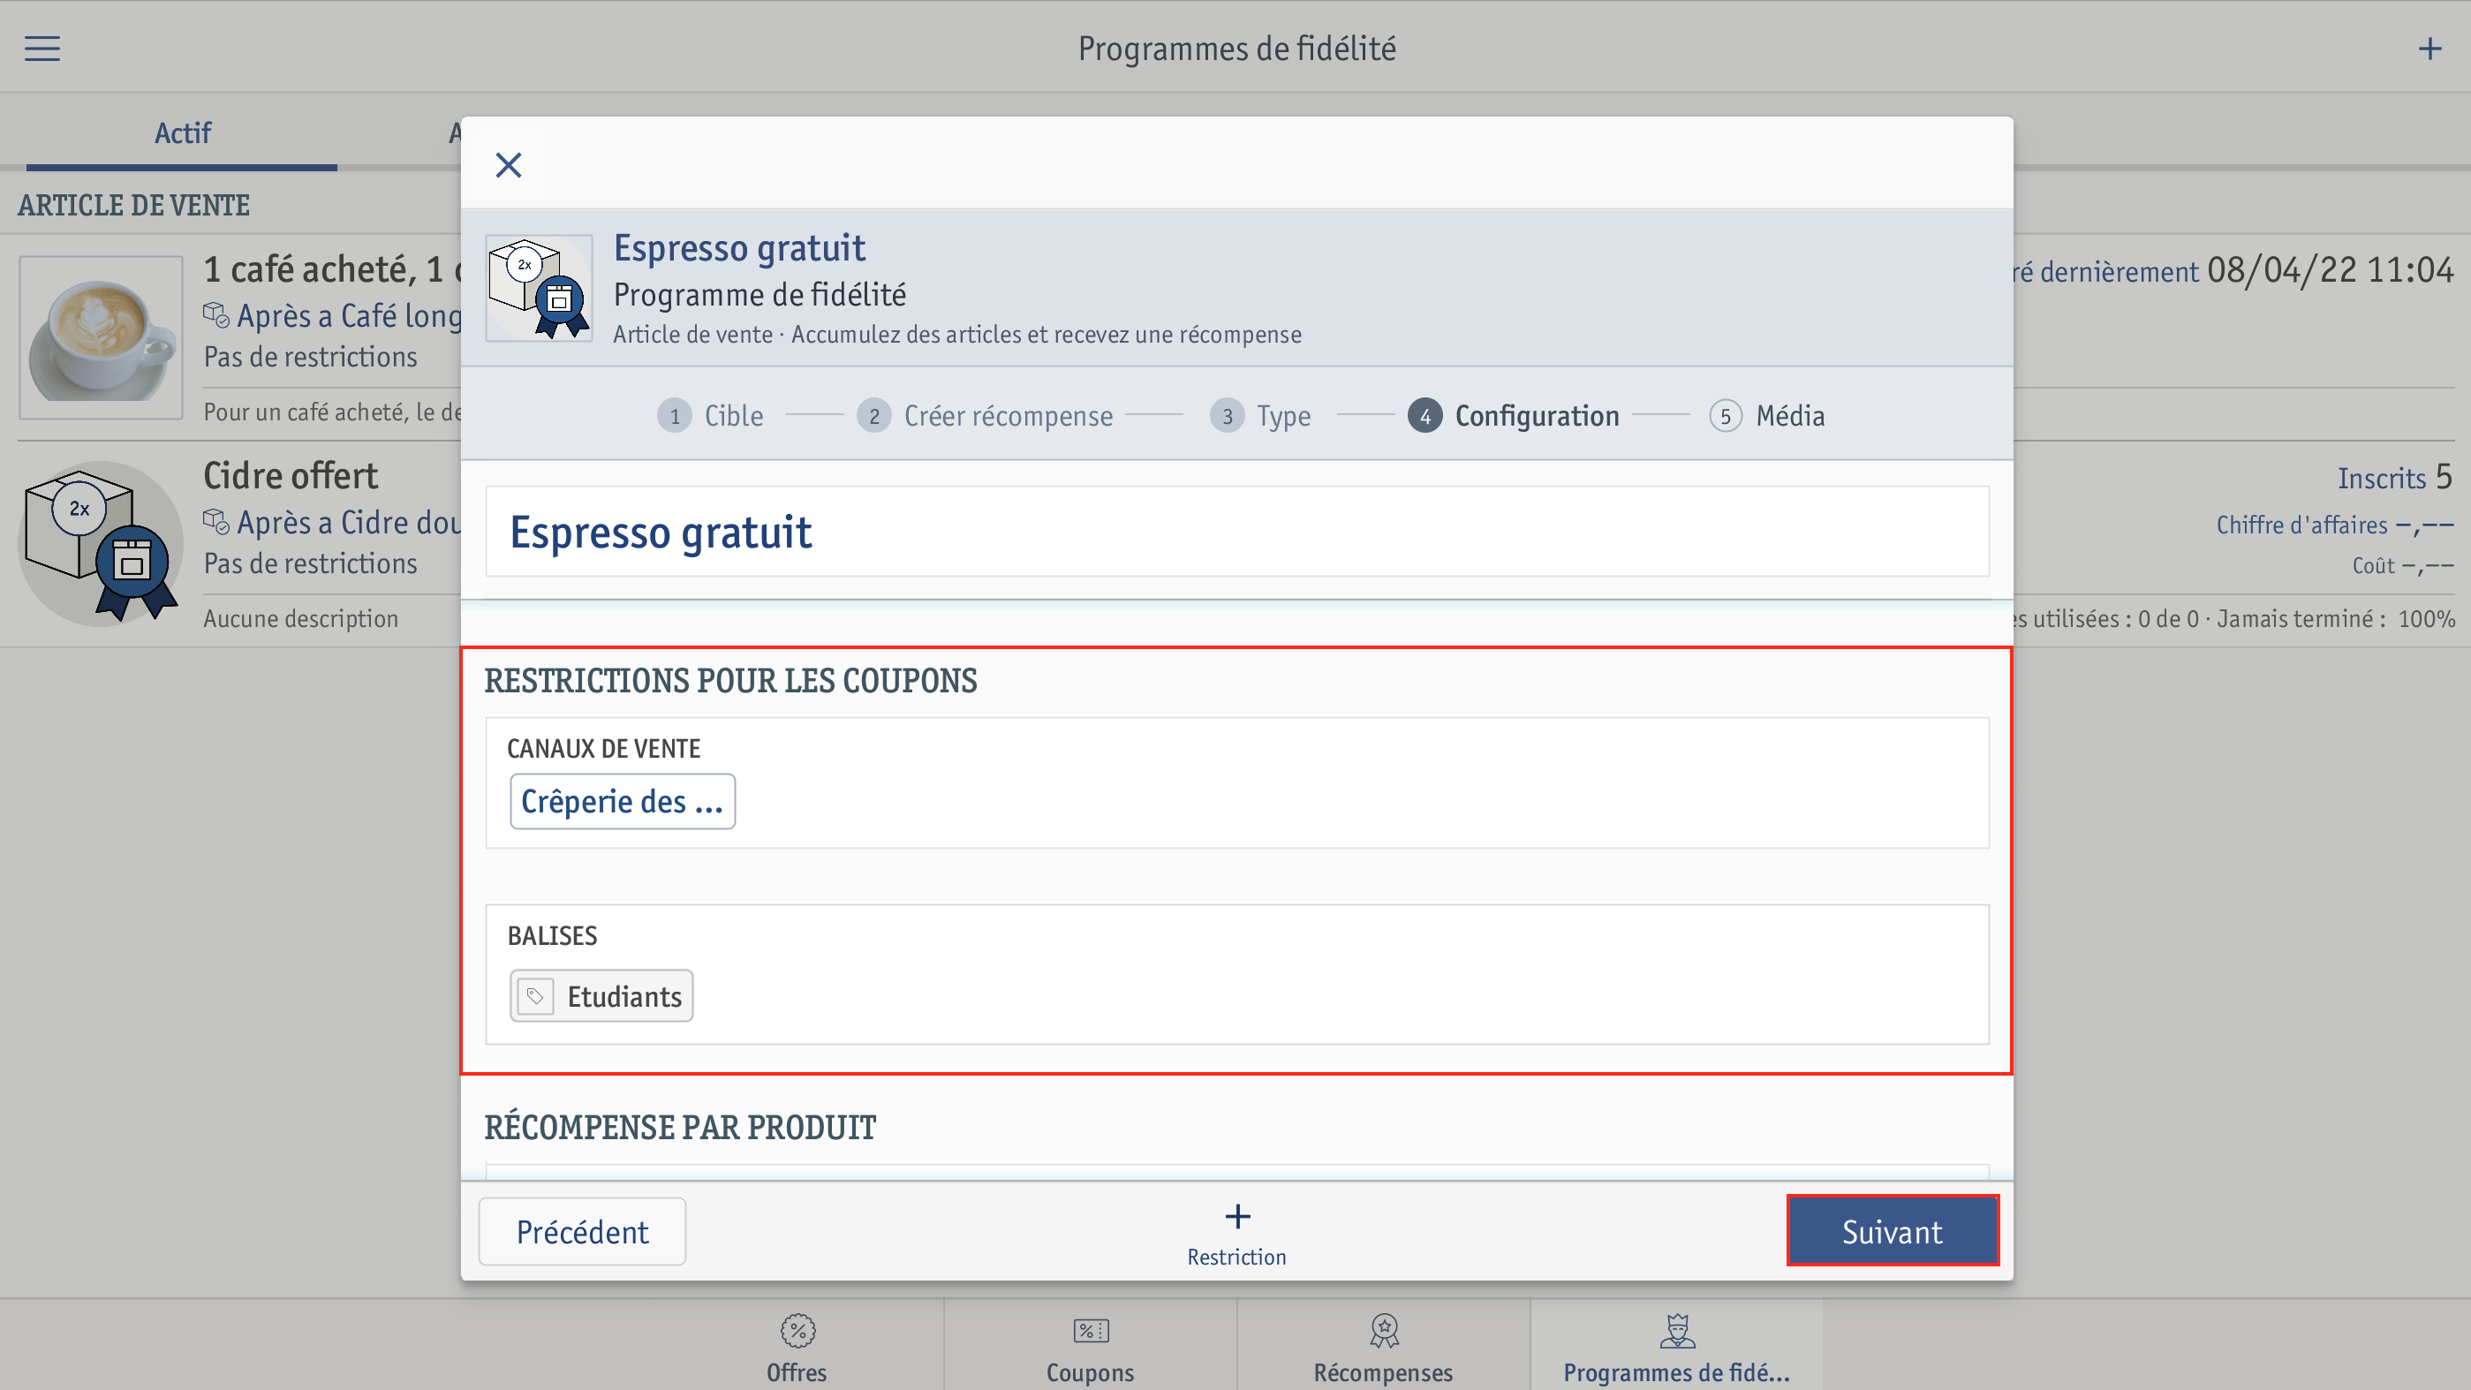Click the coupon icon before Après a Café long
The image size is (2471, 1390).
(215, 314)
